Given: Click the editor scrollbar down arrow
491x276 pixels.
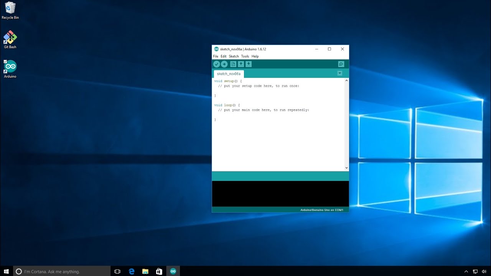Looking at the screenshot, I should pyautogui.click(x=346, y=168).
